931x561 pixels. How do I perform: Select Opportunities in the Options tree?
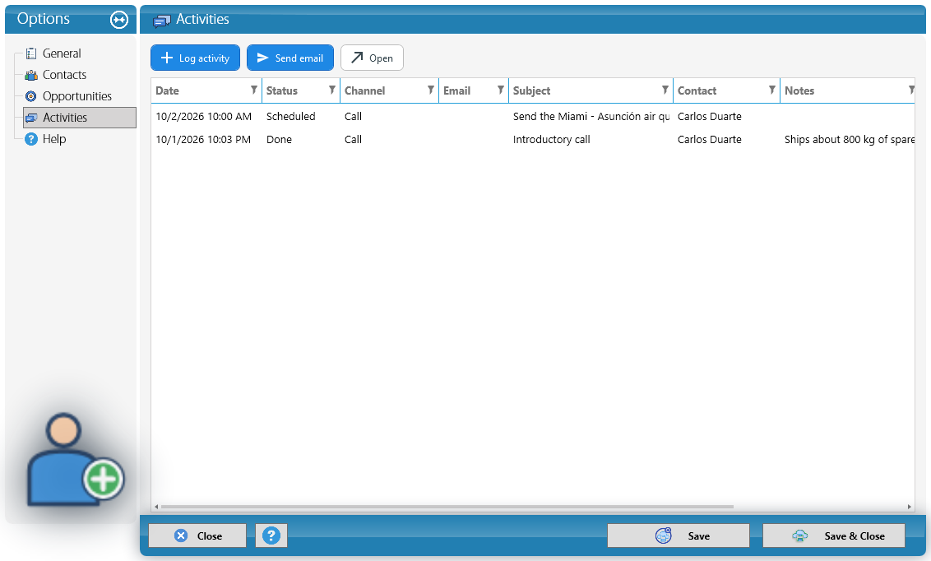77,96
